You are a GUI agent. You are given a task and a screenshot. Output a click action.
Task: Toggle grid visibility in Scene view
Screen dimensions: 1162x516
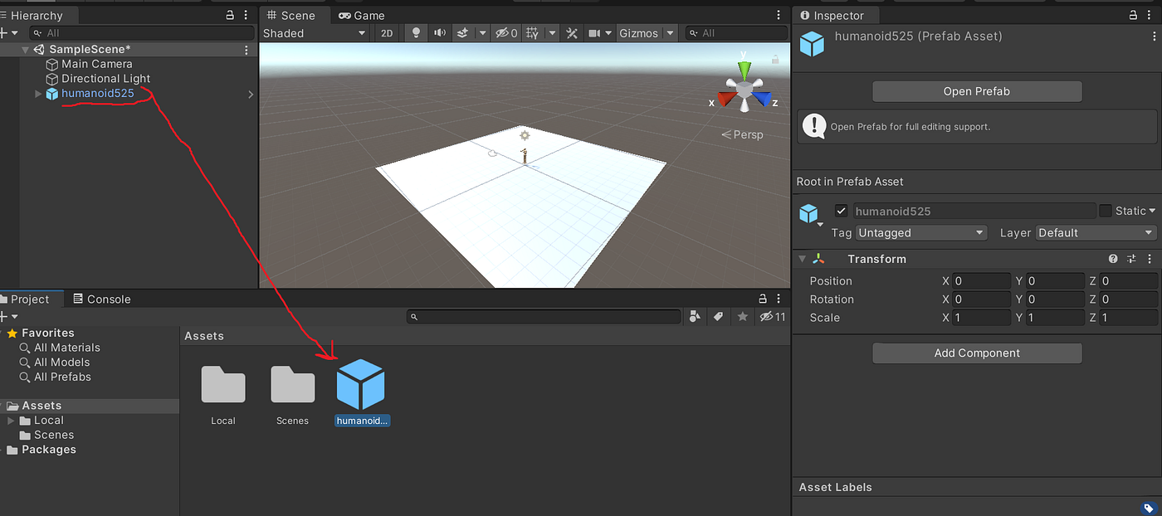[x=533, y=32]
